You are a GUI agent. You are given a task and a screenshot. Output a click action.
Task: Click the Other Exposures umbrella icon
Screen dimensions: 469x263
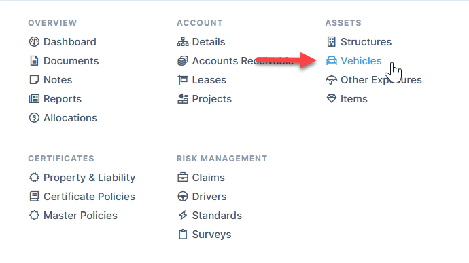coord(332,80)
